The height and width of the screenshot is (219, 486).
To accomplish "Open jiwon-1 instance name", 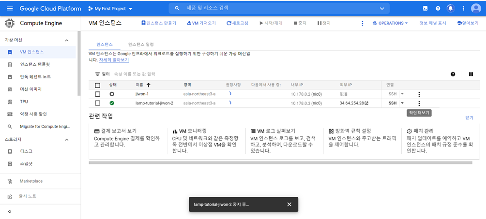I will pos(142,94).
